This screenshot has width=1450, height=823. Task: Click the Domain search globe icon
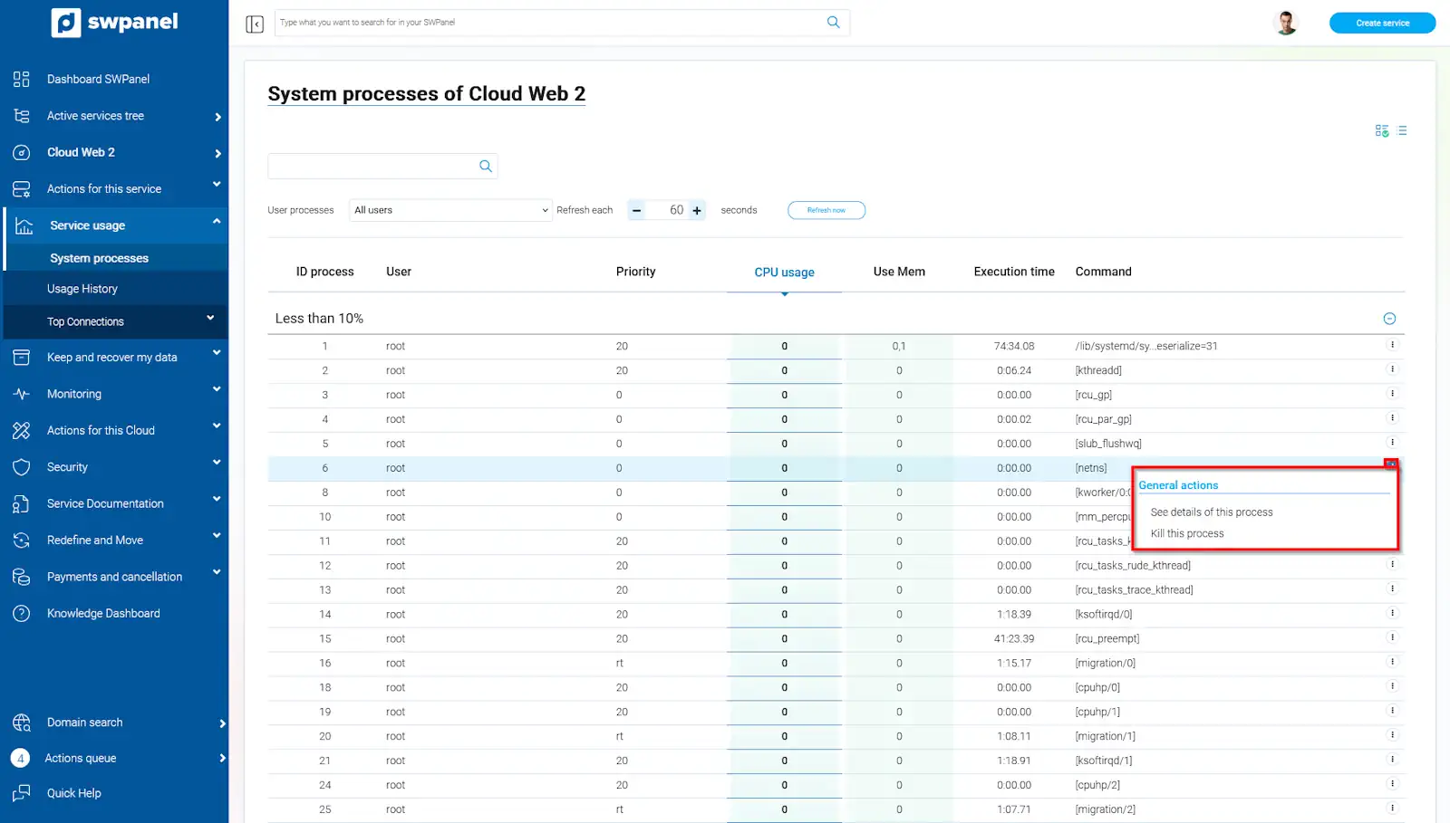(22, 723)
